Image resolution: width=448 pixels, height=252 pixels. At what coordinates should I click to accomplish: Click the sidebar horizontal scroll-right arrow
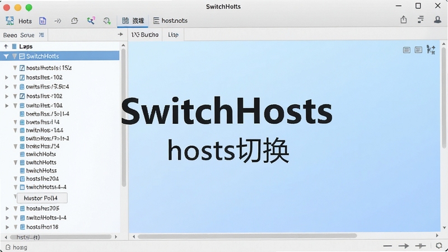[116, 237]
